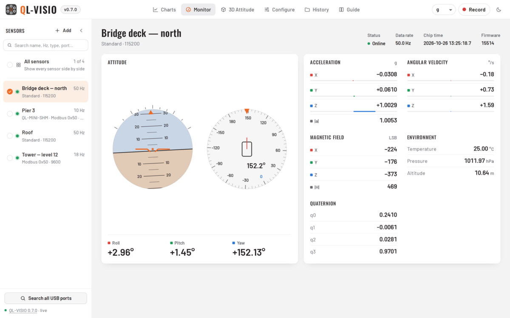Image resolution: width=510 pixels, height=318 pixels.
Task: Click the Roll value +2.96°
Action: pos(121,252)
